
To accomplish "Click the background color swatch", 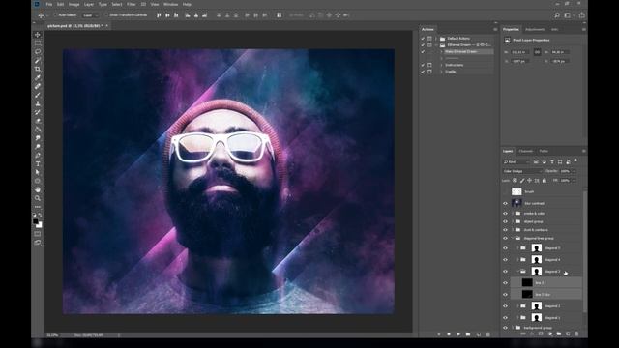I will [39, 225].
